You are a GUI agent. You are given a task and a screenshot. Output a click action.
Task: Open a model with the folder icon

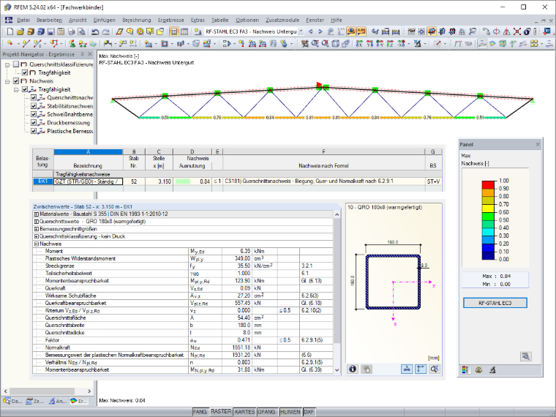coord(20,31)
